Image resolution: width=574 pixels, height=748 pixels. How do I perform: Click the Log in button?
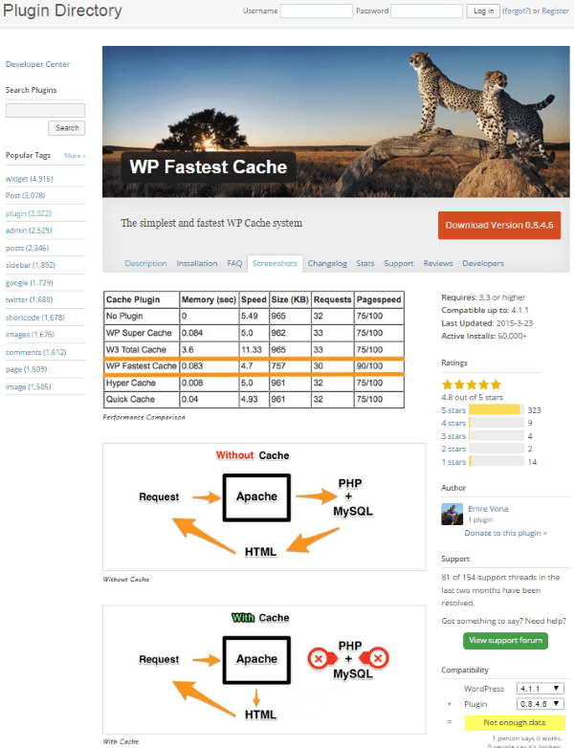483,11
